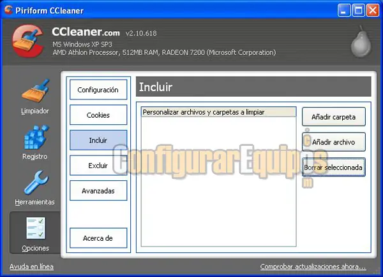Open the Ayuda en línea link
Screen dimensions: 383x277
tap(31, 267)
